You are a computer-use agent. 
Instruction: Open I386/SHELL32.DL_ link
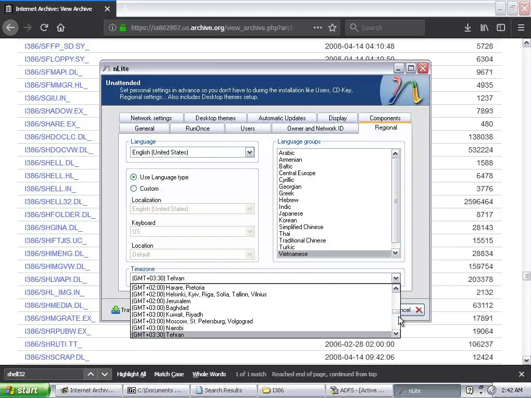coord(55,202)
